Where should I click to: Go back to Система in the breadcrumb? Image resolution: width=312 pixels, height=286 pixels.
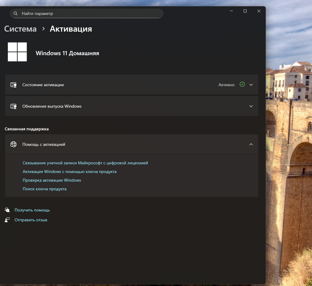pos(20,29)
